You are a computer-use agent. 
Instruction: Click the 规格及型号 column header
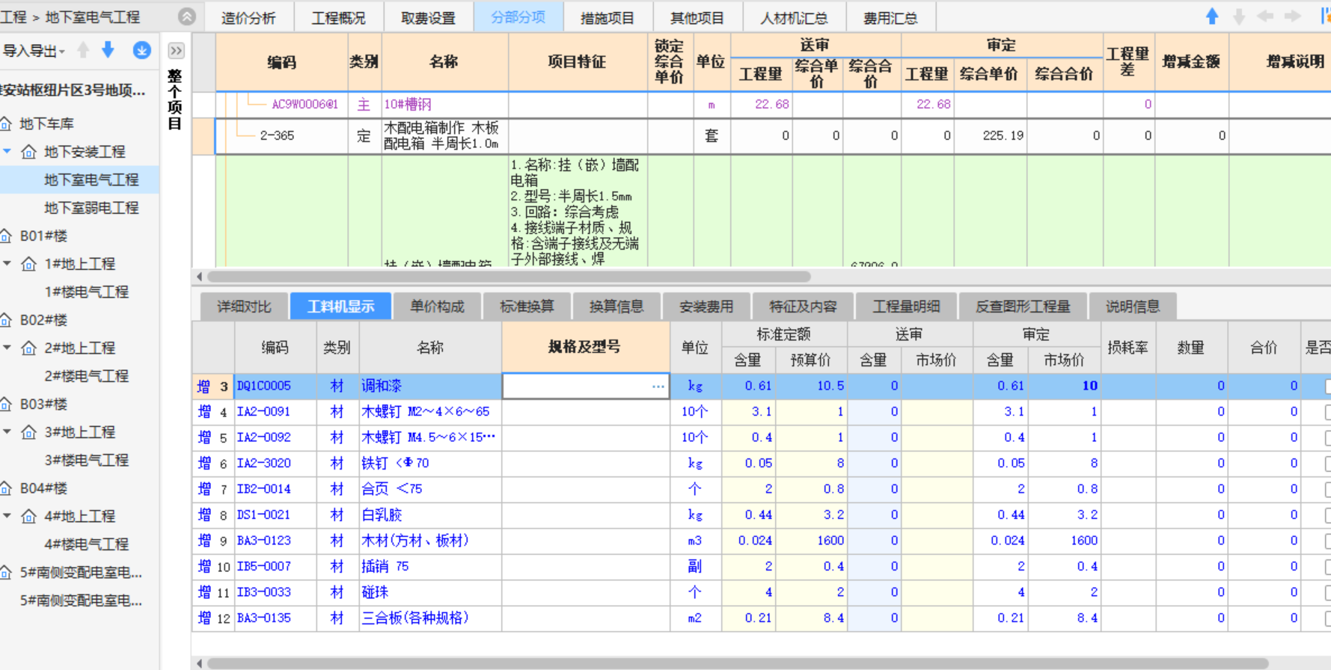tap(586, 347)
